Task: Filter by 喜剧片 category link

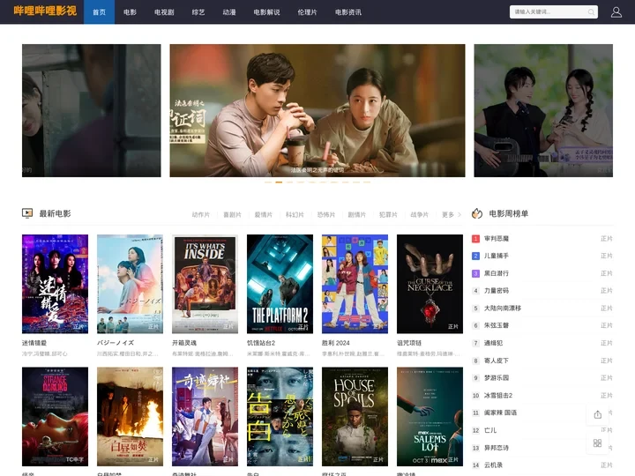Action: pos(232,214)
